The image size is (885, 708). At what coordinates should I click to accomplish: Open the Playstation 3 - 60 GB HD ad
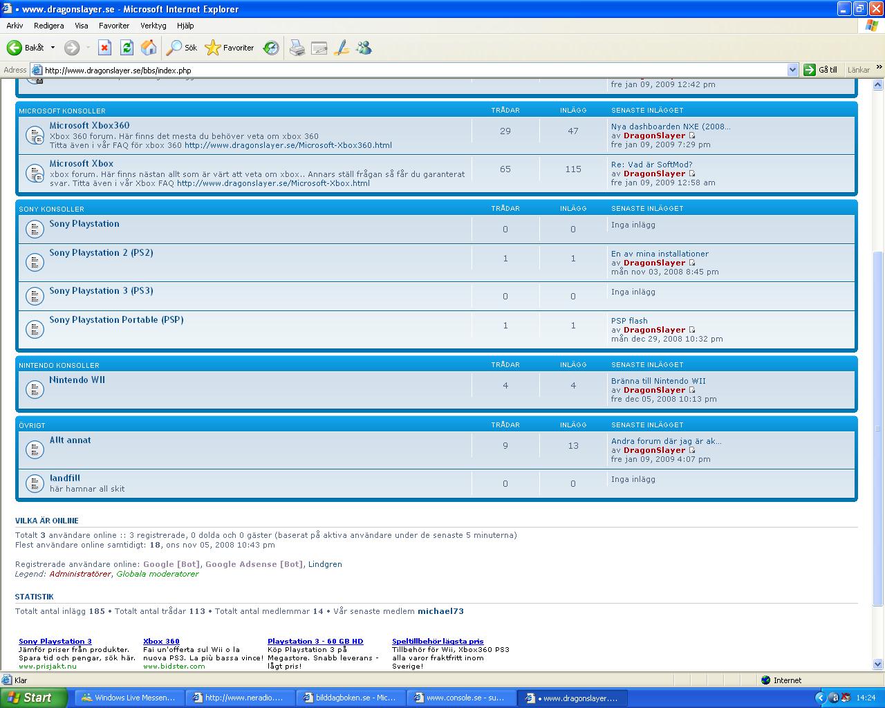(315, 642)
